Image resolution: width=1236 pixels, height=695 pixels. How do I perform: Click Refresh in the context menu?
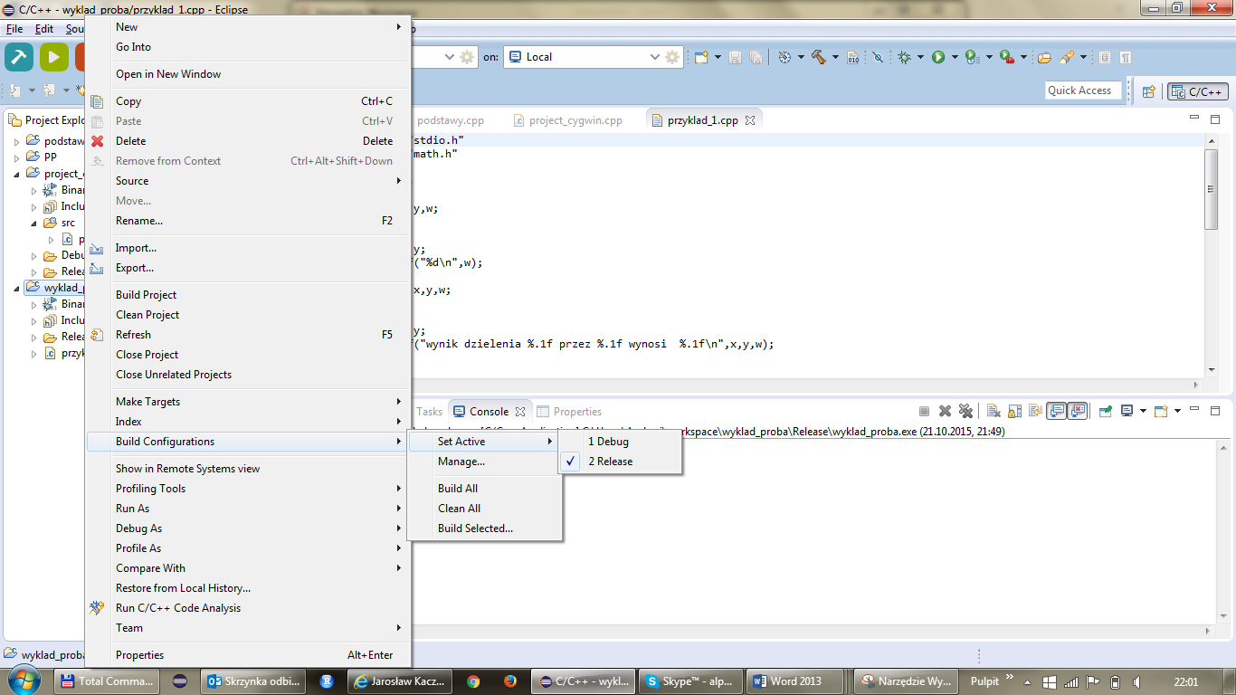249,335
